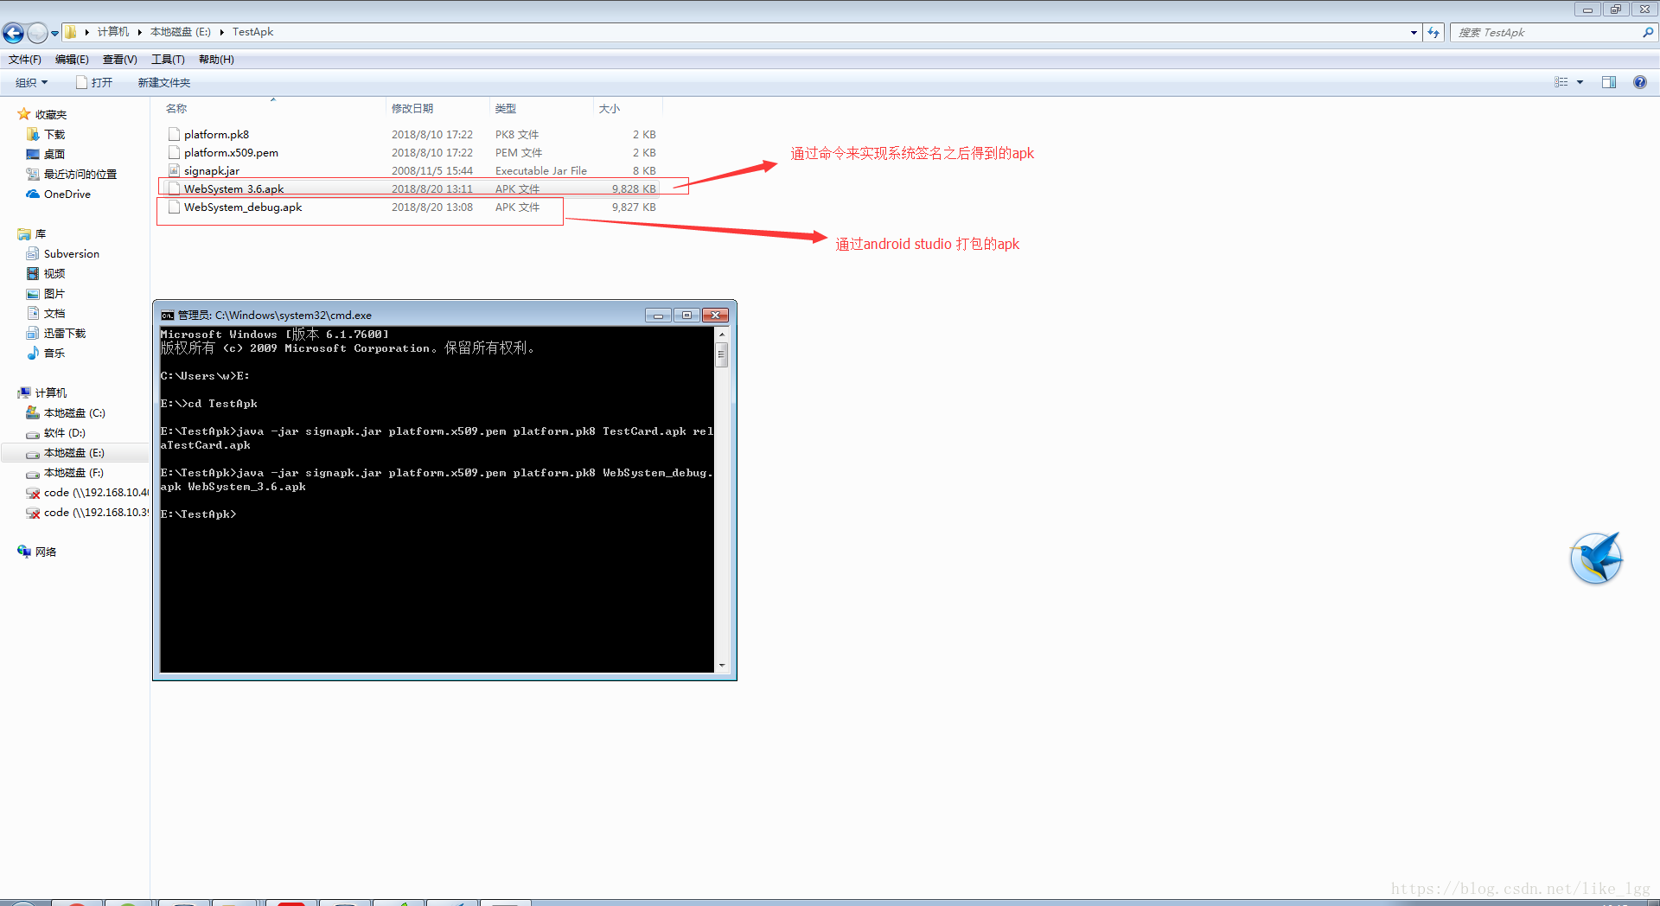
Task: Open 本地磁盘 (C:) drive
Action: (x=74, y=413)
